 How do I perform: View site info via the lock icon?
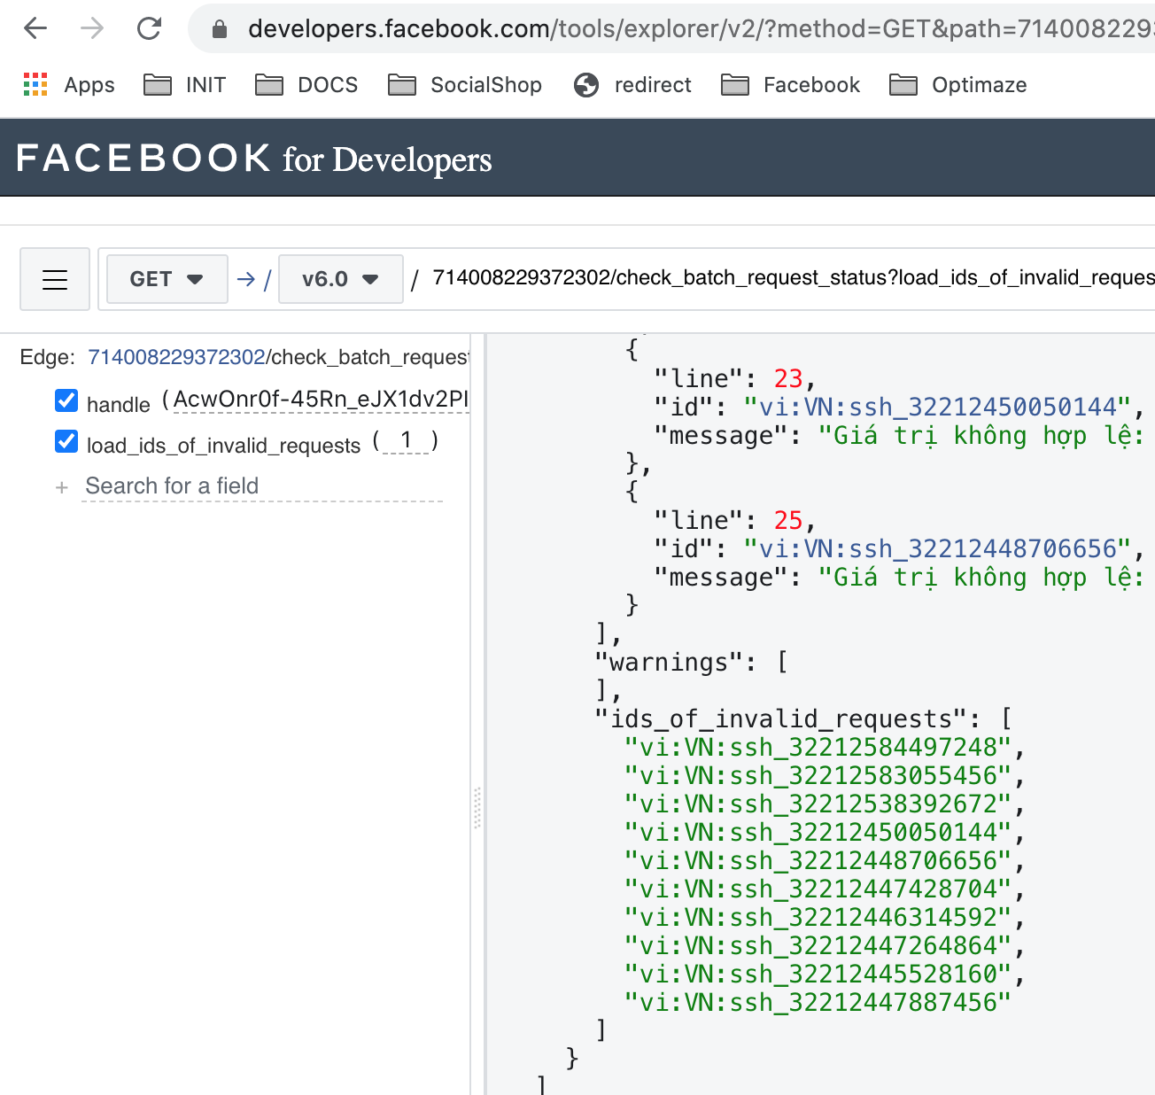tap(220, 29)
